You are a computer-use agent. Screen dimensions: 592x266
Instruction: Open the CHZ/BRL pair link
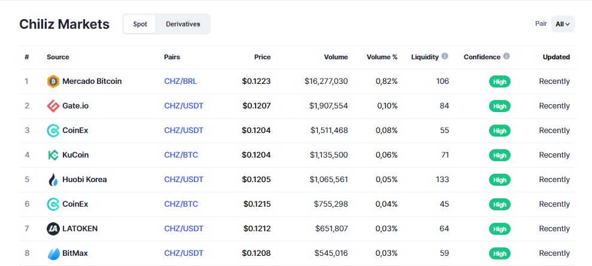coord(180,81)
